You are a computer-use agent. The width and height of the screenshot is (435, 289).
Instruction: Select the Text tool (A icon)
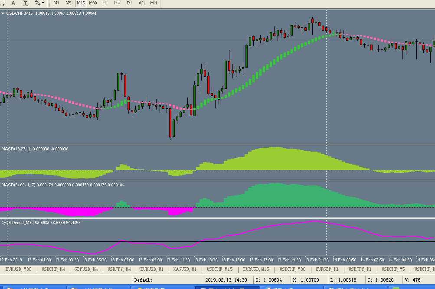[x=13, y=3]
